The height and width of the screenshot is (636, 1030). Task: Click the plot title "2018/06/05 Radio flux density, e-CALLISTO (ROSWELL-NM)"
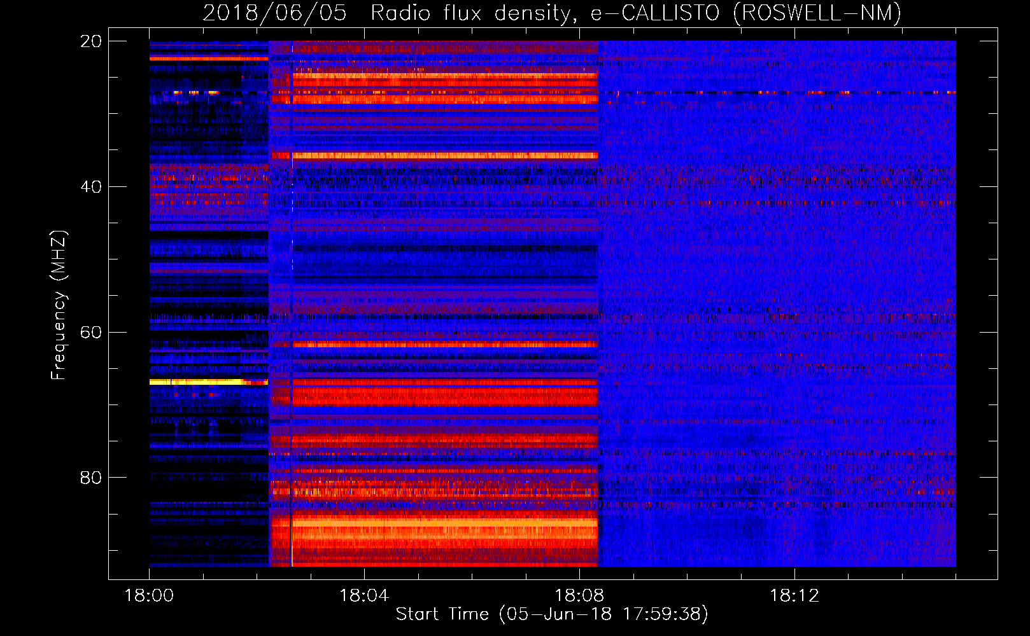click(x=552, y=13)
